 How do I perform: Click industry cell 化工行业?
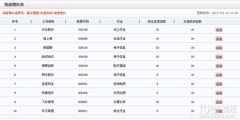[x=120, y=30]
